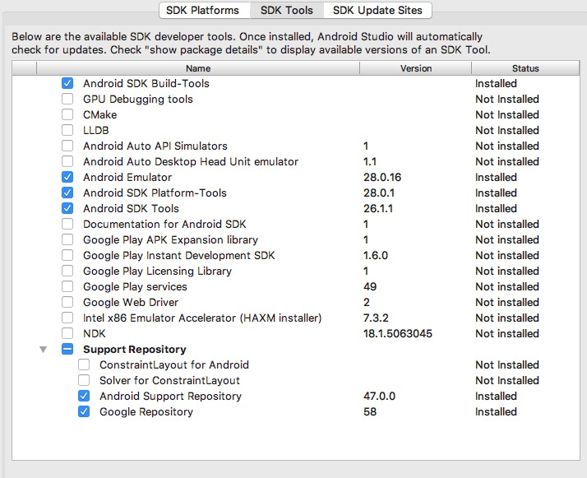Enable Android Auto API Simulators checkbox
587x478 pixels.
click(67, 146)
